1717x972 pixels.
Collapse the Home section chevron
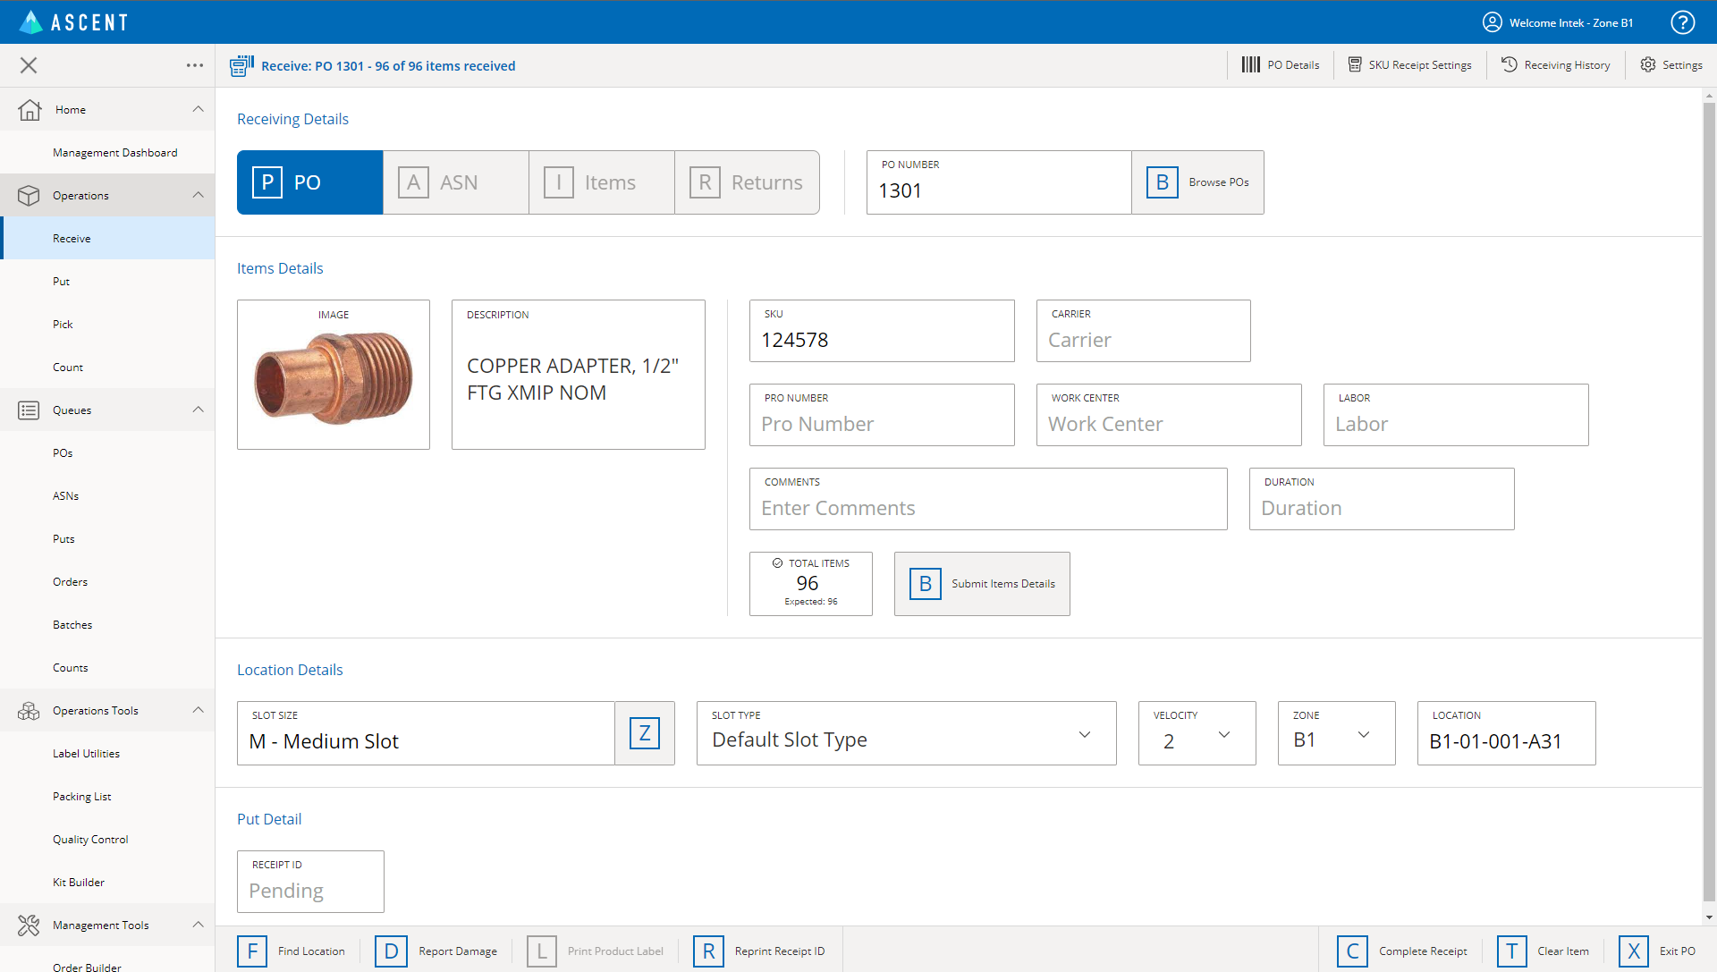coord(198,109)
